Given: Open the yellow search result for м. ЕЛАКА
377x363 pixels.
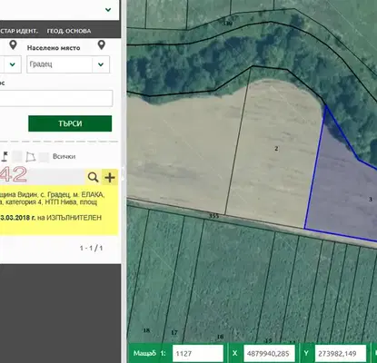Looking at the screenshot, I should tap(59, 211).
